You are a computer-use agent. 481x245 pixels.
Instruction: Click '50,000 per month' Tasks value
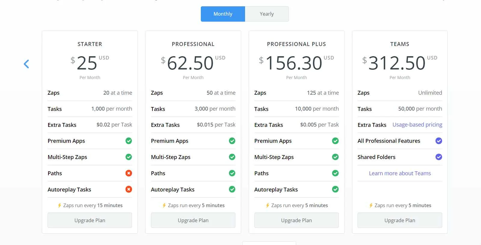(x=420, y=109)
